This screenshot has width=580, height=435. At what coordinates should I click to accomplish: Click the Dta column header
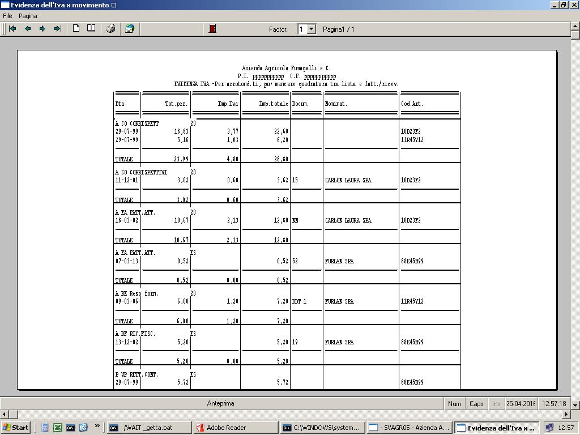coord(120,104)
